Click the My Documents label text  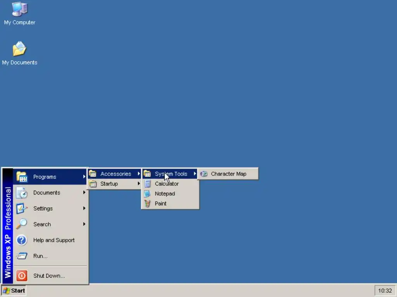[x=19, y=62]
